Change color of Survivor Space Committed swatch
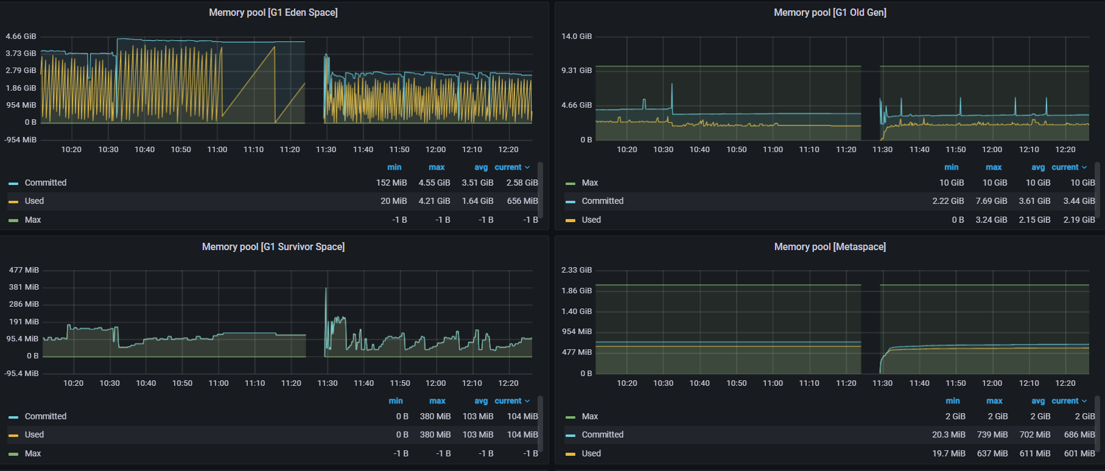Screen dimensions: 1105x471 click(13, 417)
